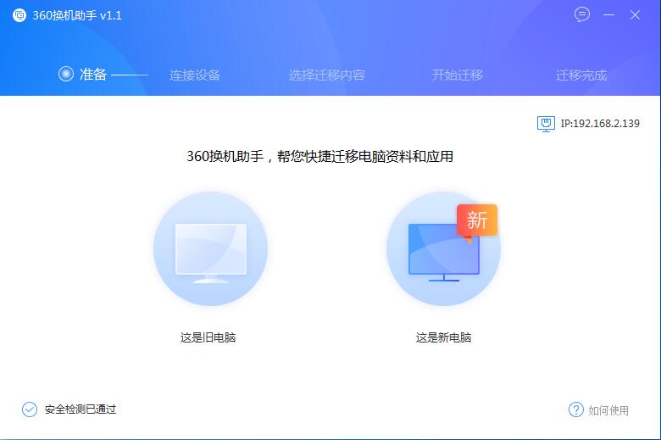Click the red 新 badge

tap(477, 220)
